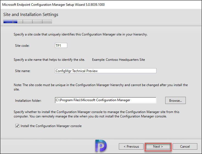Click the 'Site and Installation Settings' heading
202x154 pixels.
pyautogui.click(x=31, y=15)
